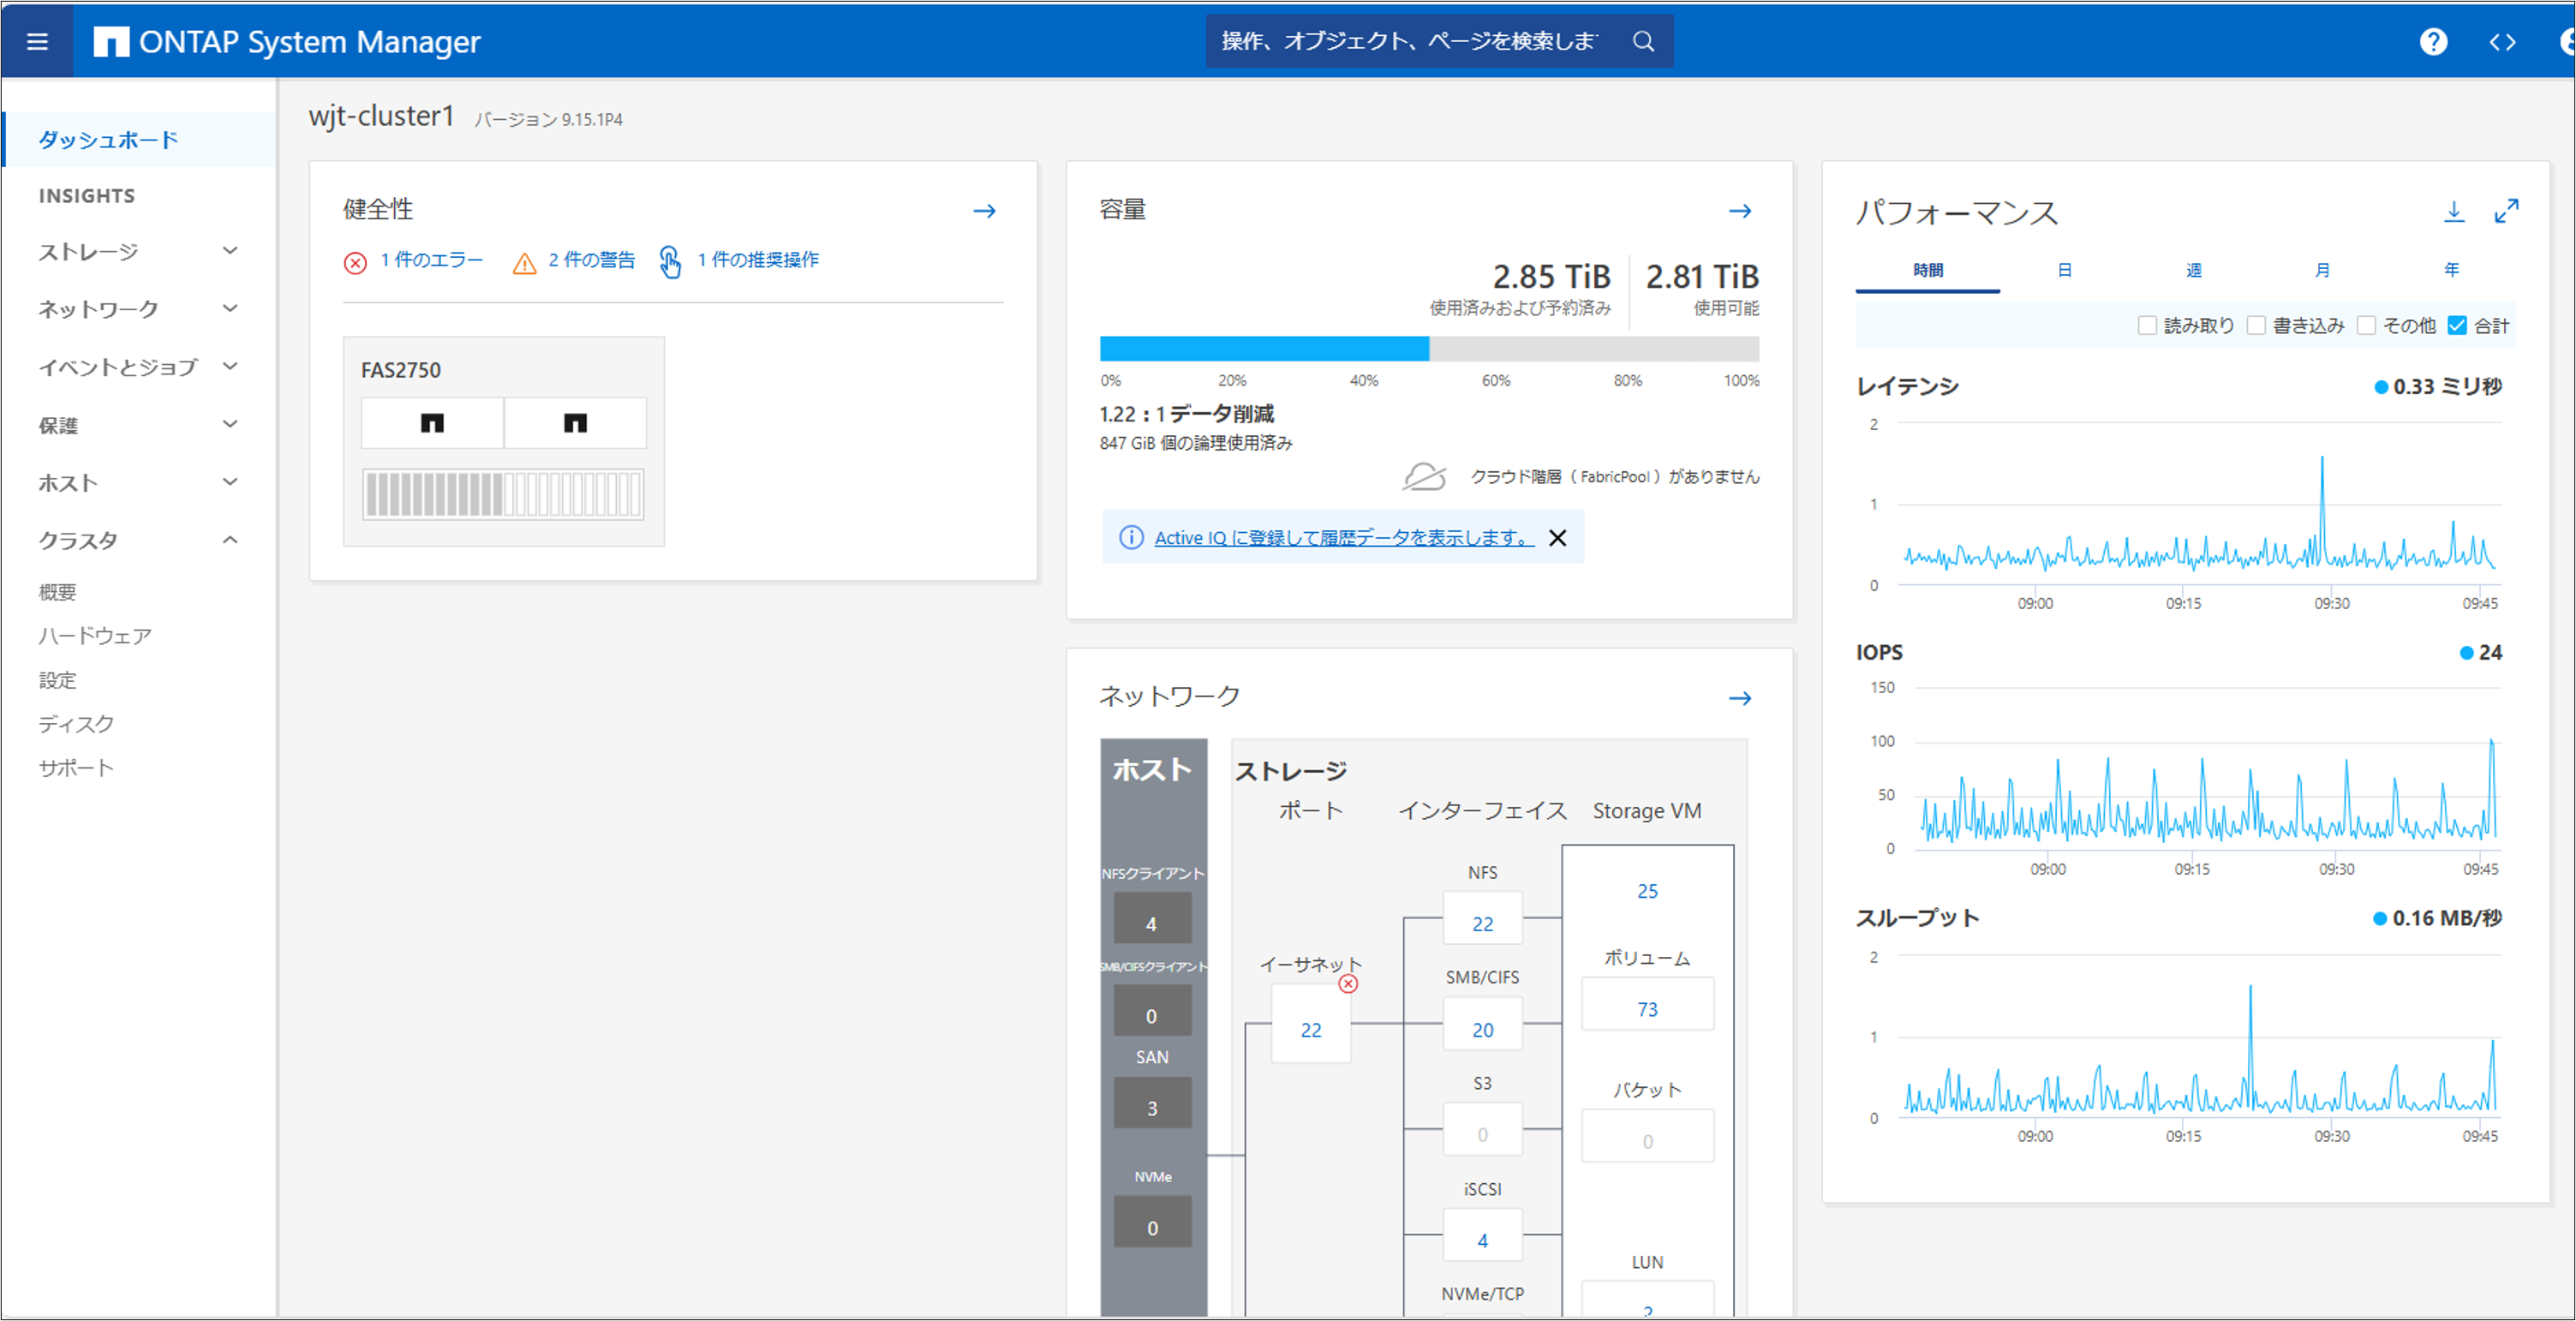Image resolution: width=2576 pixels, height=1321 pixels.
Task: Click the 1 件のエラー link
Action: [431, 260]
